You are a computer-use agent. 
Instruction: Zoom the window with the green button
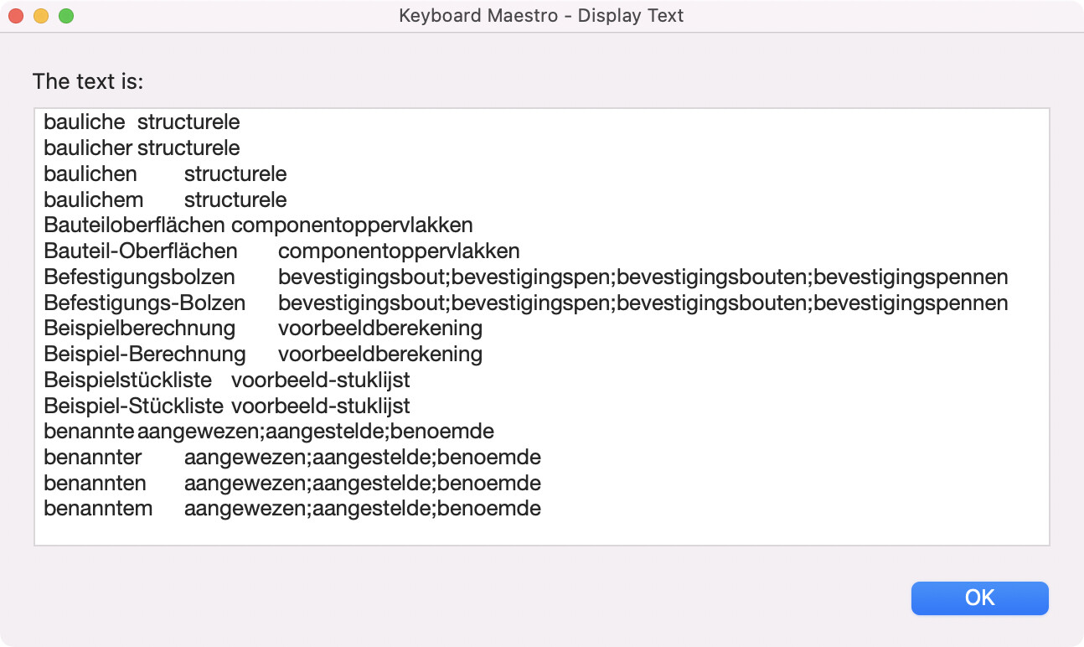tap(66, 16)
